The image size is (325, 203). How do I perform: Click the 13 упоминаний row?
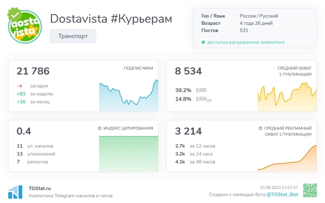click(x=36, y=154)
